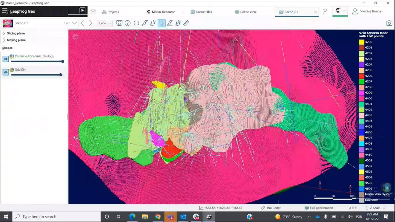Select the Combined DDH+GC: Geology entry
395x222 pixels.
click(34, 56)
